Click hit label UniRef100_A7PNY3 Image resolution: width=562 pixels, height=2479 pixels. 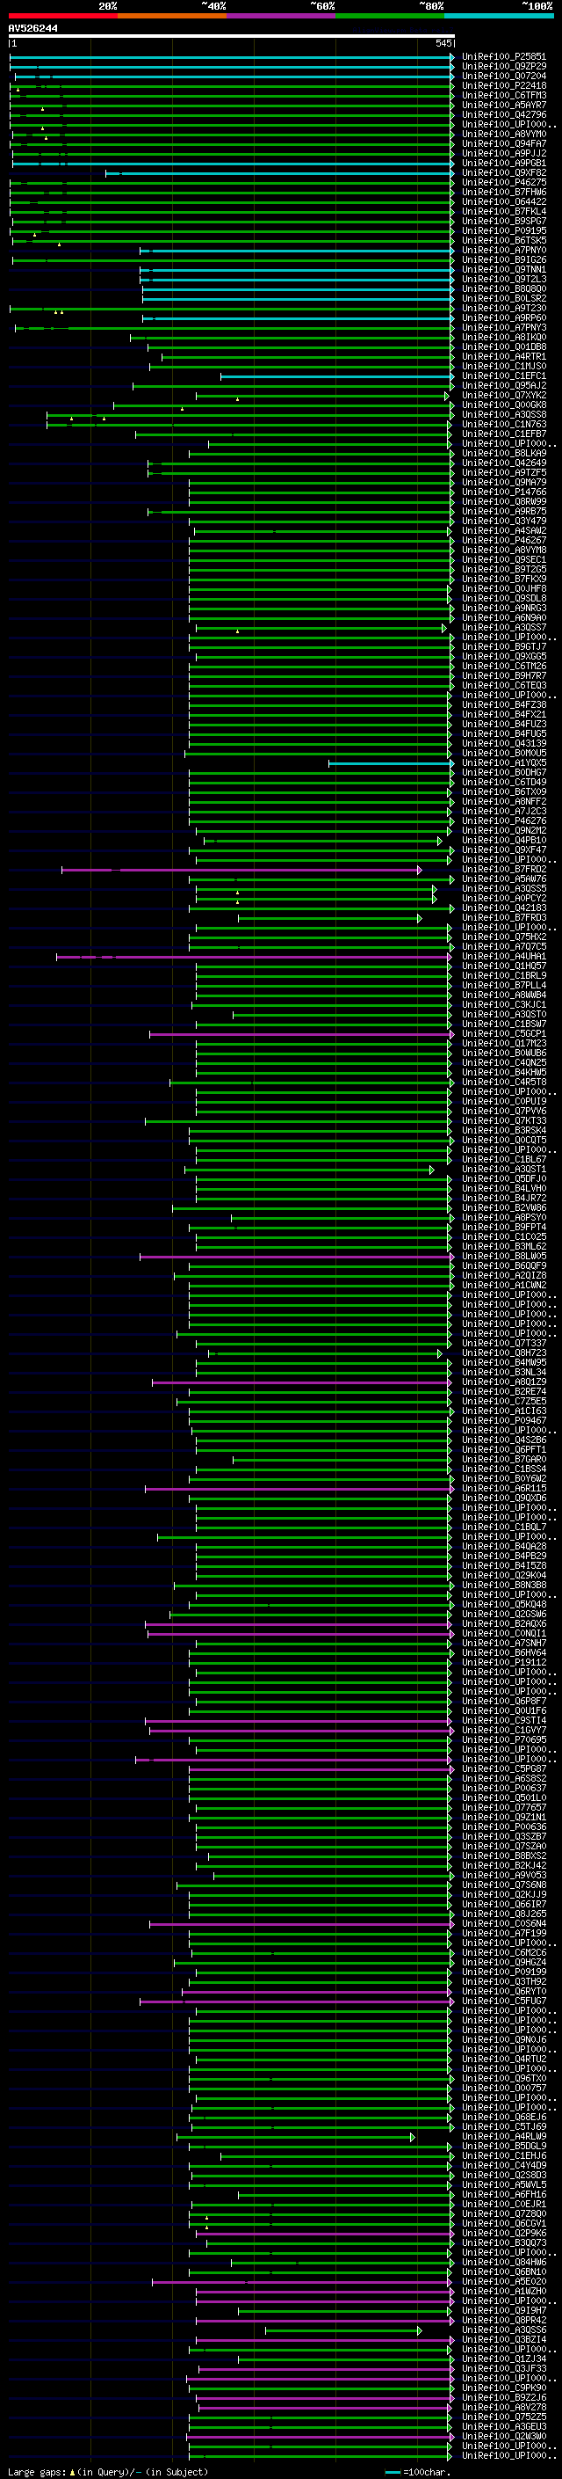[x=503, y=327]
